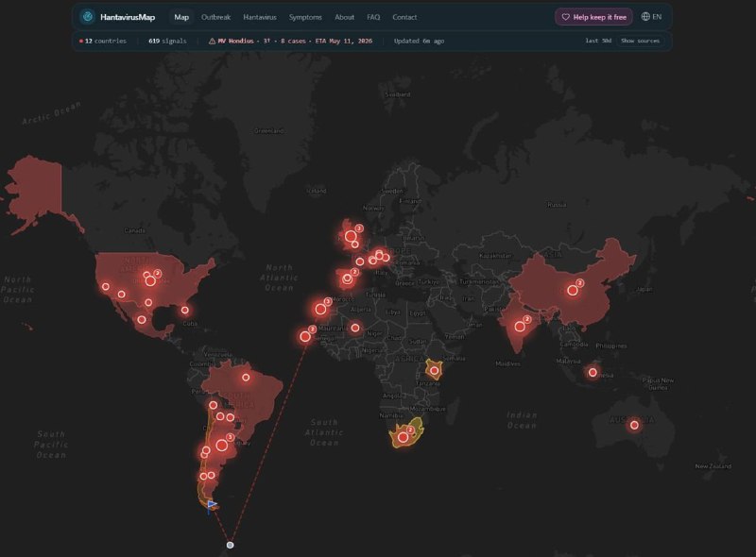The height and width of the screenshot is (557, 756).
Task: Select the Indonesia signal marker
Action: [593, 372]
